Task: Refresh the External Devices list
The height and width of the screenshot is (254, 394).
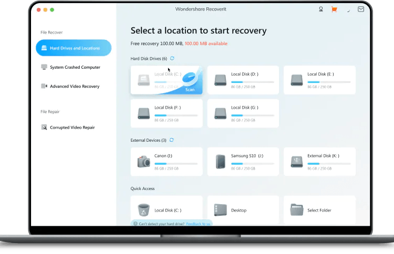Action: (172, 140)
